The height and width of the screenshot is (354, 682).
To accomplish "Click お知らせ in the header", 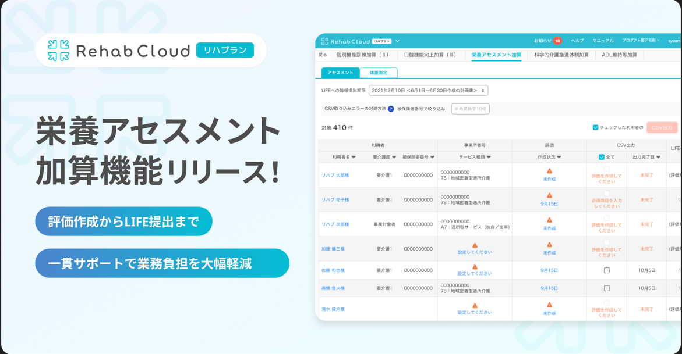I will [542, 41].
